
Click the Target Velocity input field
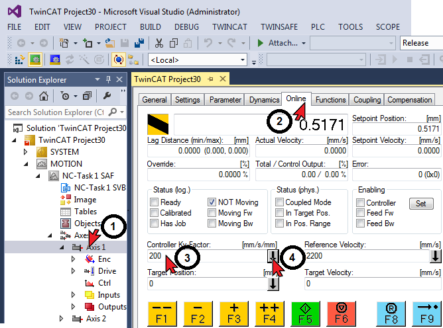pyautogui.click(x=373, y=284)
